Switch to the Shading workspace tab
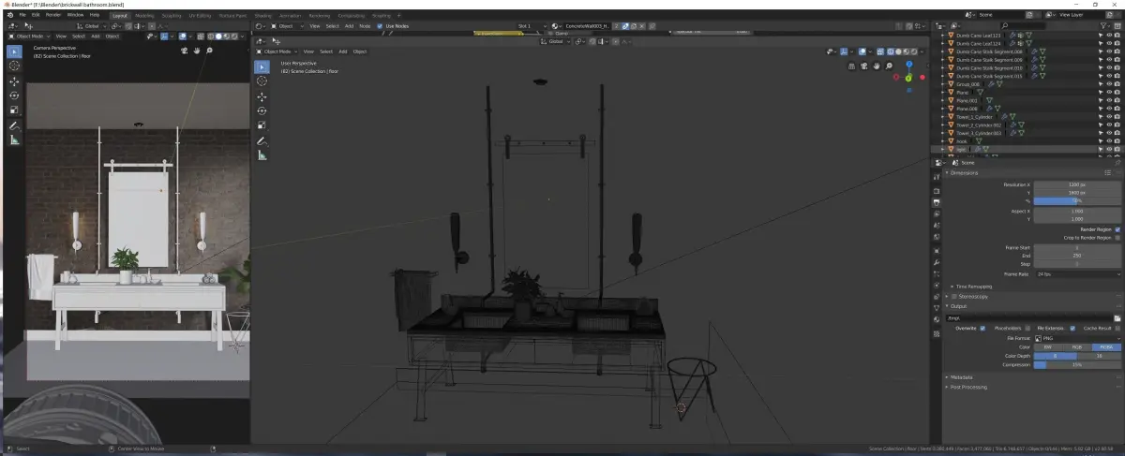 pos(262,16)
